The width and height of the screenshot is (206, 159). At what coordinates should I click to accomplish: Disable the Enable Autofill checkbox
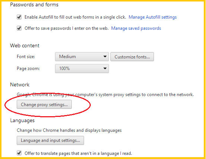pos(19,17)
